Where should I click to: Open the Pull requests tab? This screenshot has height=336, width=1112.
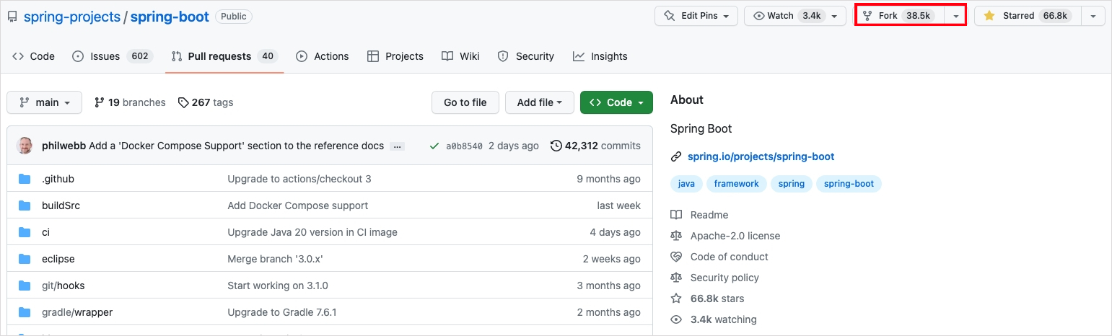point(224,56)
